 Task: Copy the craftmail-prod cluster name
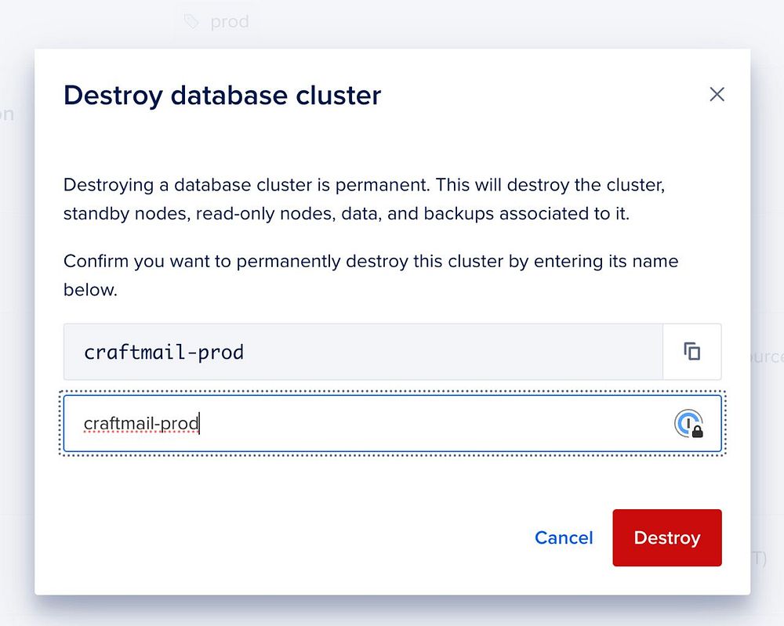coord(691,352)
